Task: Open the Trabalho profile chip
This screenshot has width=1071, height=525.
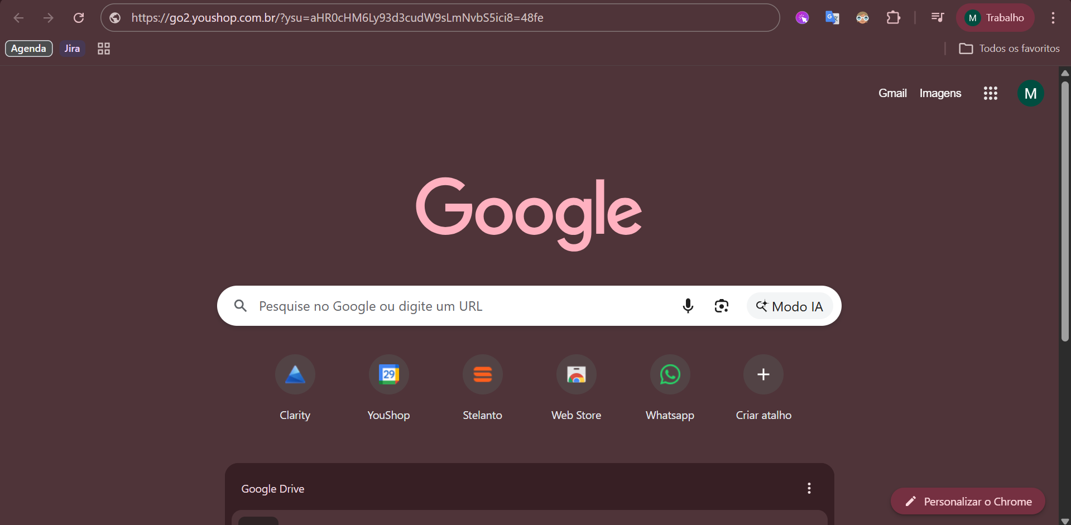Action: 995,18
